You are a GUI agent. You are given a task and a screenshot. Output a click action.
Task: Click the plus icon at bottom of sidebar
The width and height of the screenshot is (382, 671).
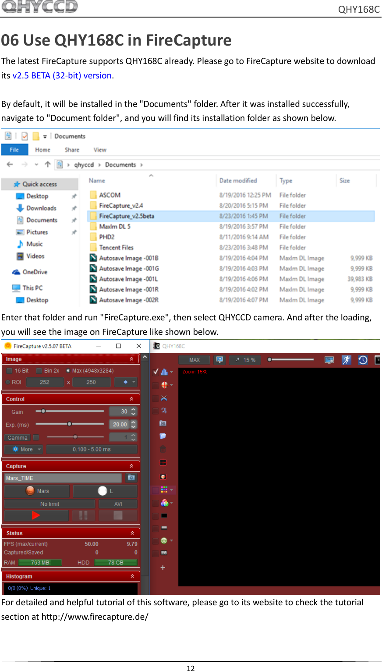[x=163, y=567]
